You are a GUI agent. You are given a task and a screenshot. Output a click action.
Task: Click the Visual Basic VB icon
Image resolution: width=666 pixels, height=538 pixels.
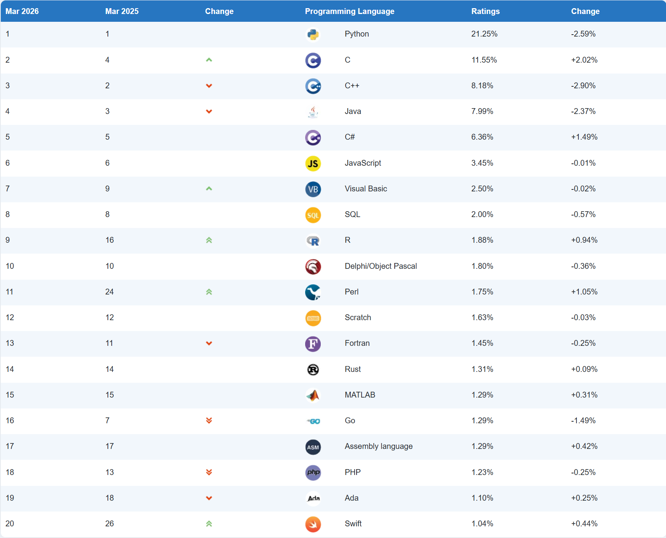coord(313,189)
